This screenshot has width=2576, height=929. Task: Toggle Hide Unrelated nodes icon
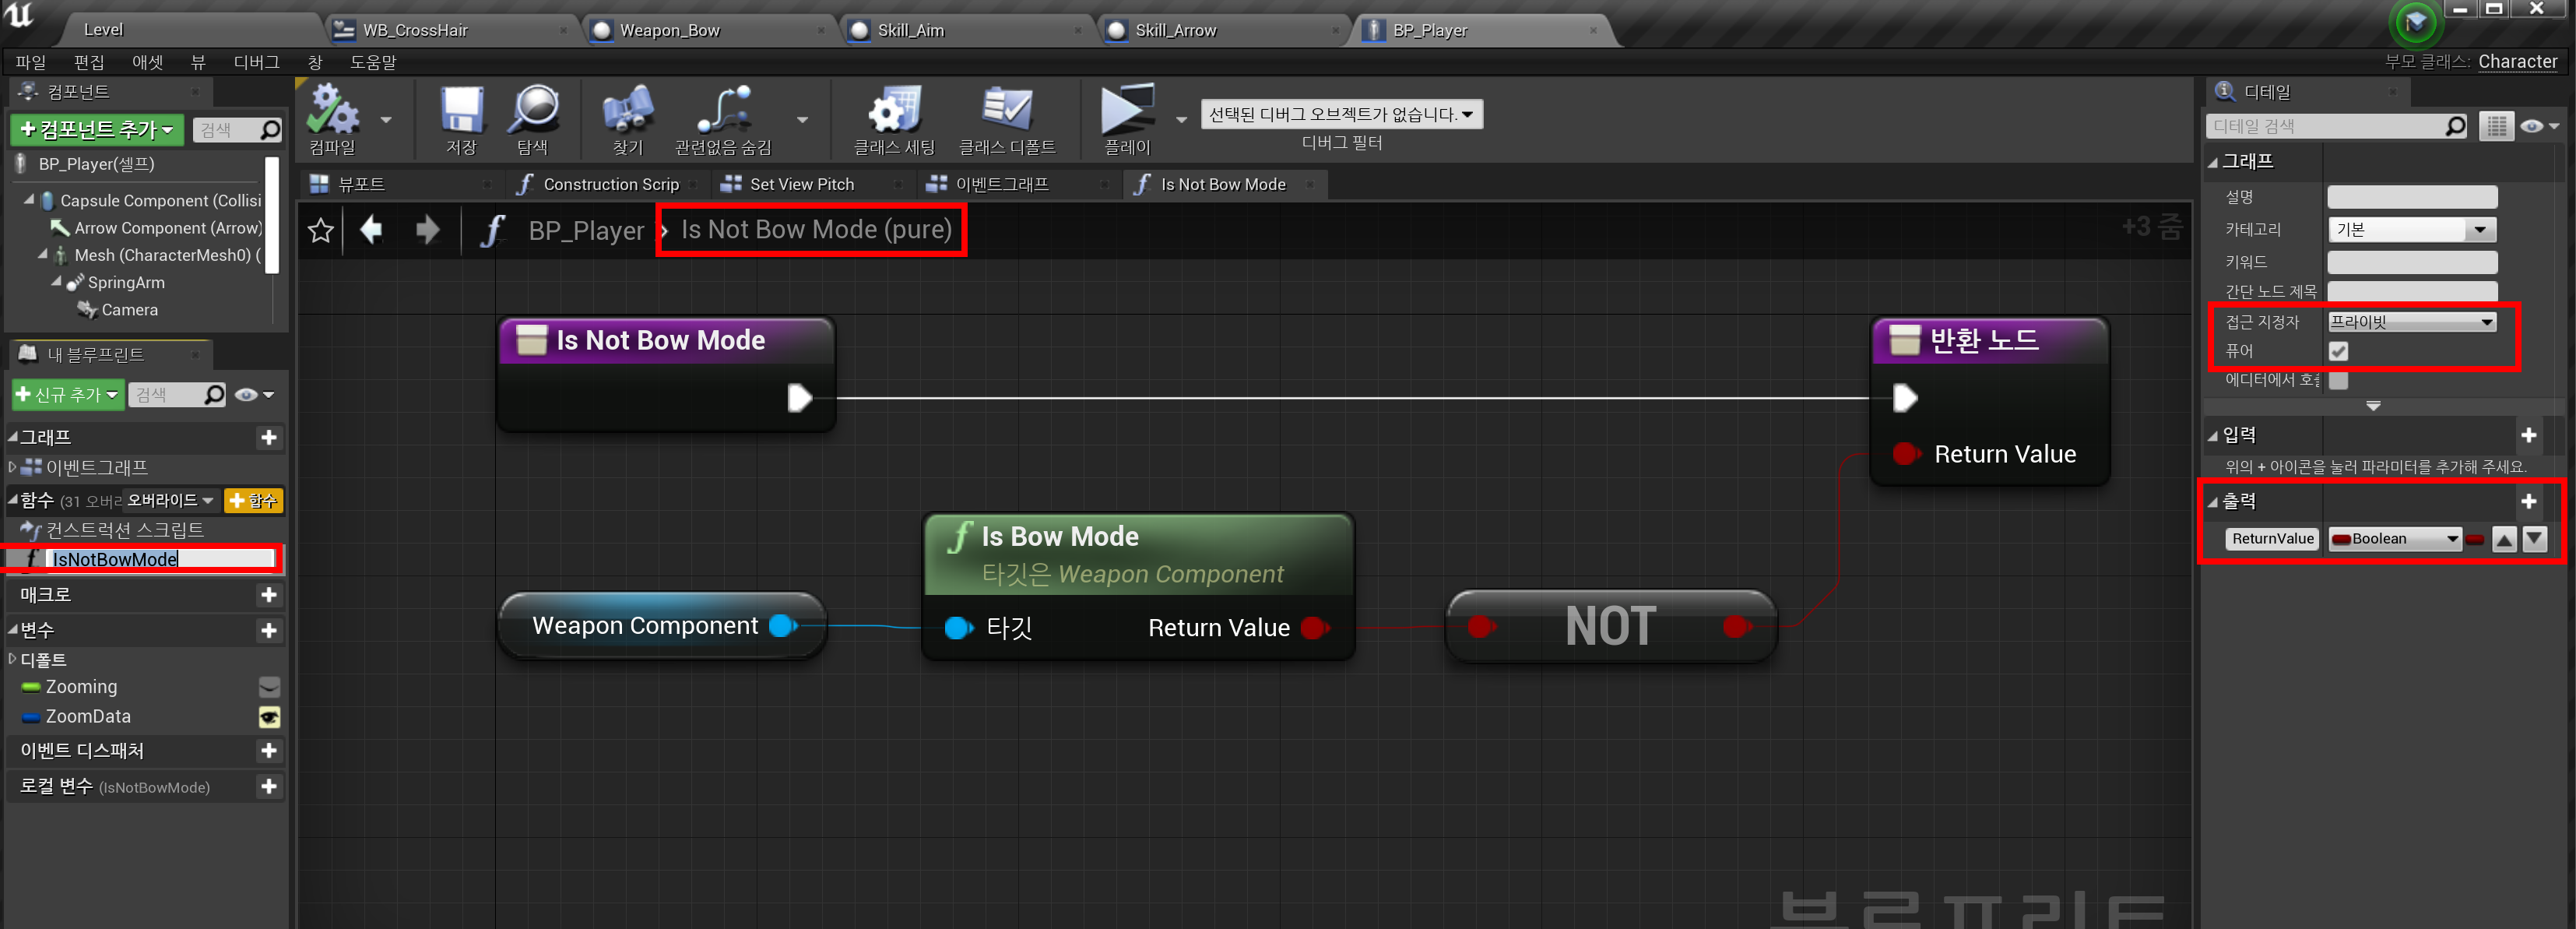pos(724,110)
